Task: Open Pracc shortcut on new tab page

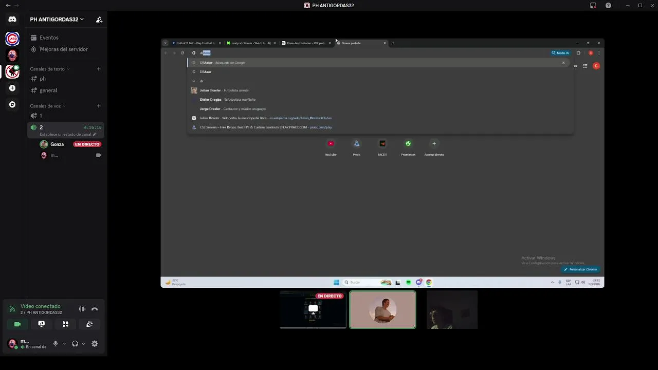Action: click(356, 147)
